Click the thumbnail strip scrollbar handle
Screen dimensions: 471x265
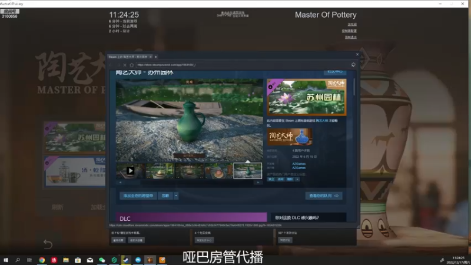pyautogui.click(x=133, y=183)
